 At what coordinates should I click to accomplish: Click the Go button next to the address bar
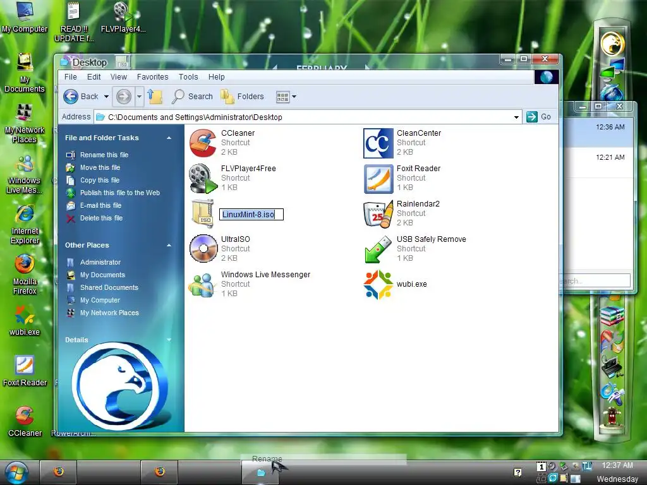coord(539,117)
